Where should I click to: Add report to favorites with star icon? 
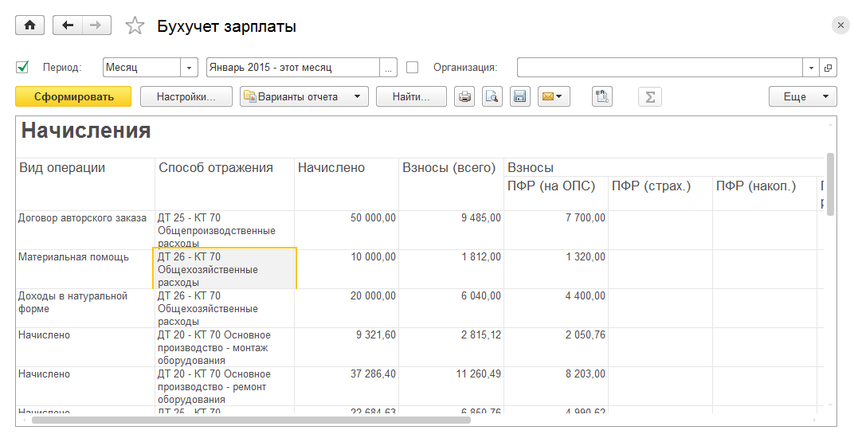[135, 26]
